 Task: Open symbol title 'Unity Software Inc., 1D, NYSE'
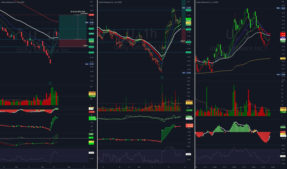[x=13, y=2]
